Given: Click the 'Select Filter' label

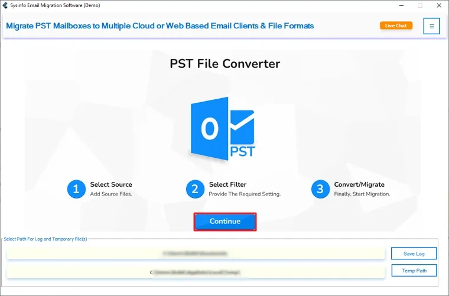Looking at the screenshot, I should click(227, 184).
